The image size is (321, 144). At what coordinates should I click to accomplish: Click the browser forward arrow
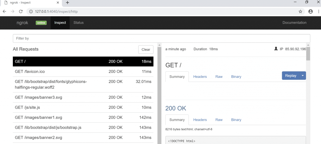(x=13, y=12)
